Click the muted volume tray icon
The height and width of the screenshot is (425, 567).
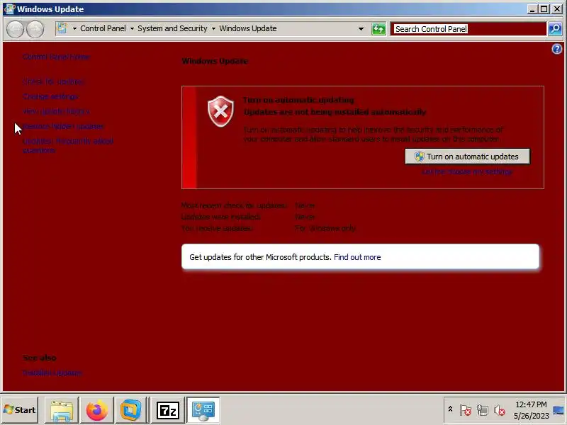500,410
